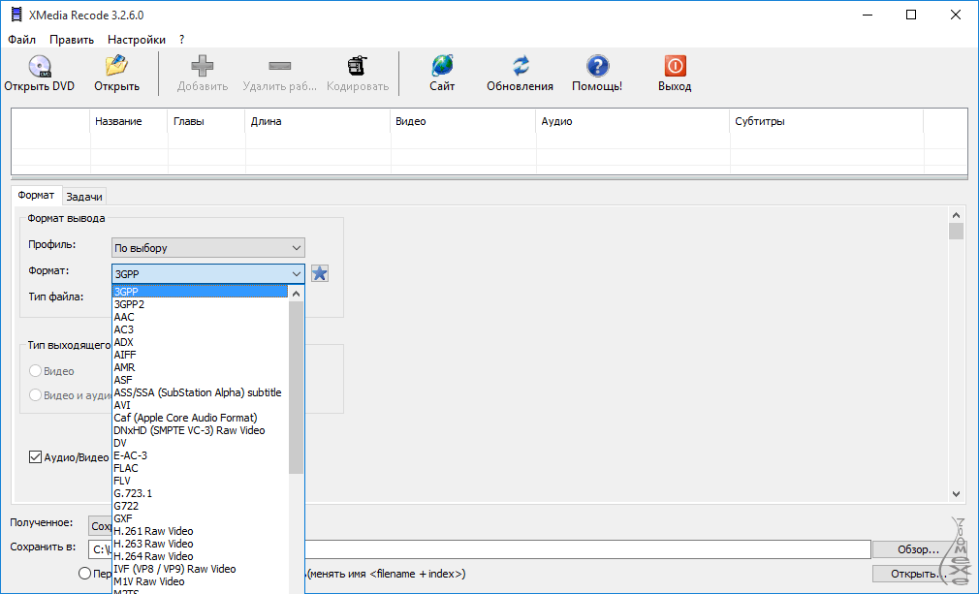The height and width of the screenshot is (594, 979).
Task: Select DV in the format list
Action: pos(200,443)
